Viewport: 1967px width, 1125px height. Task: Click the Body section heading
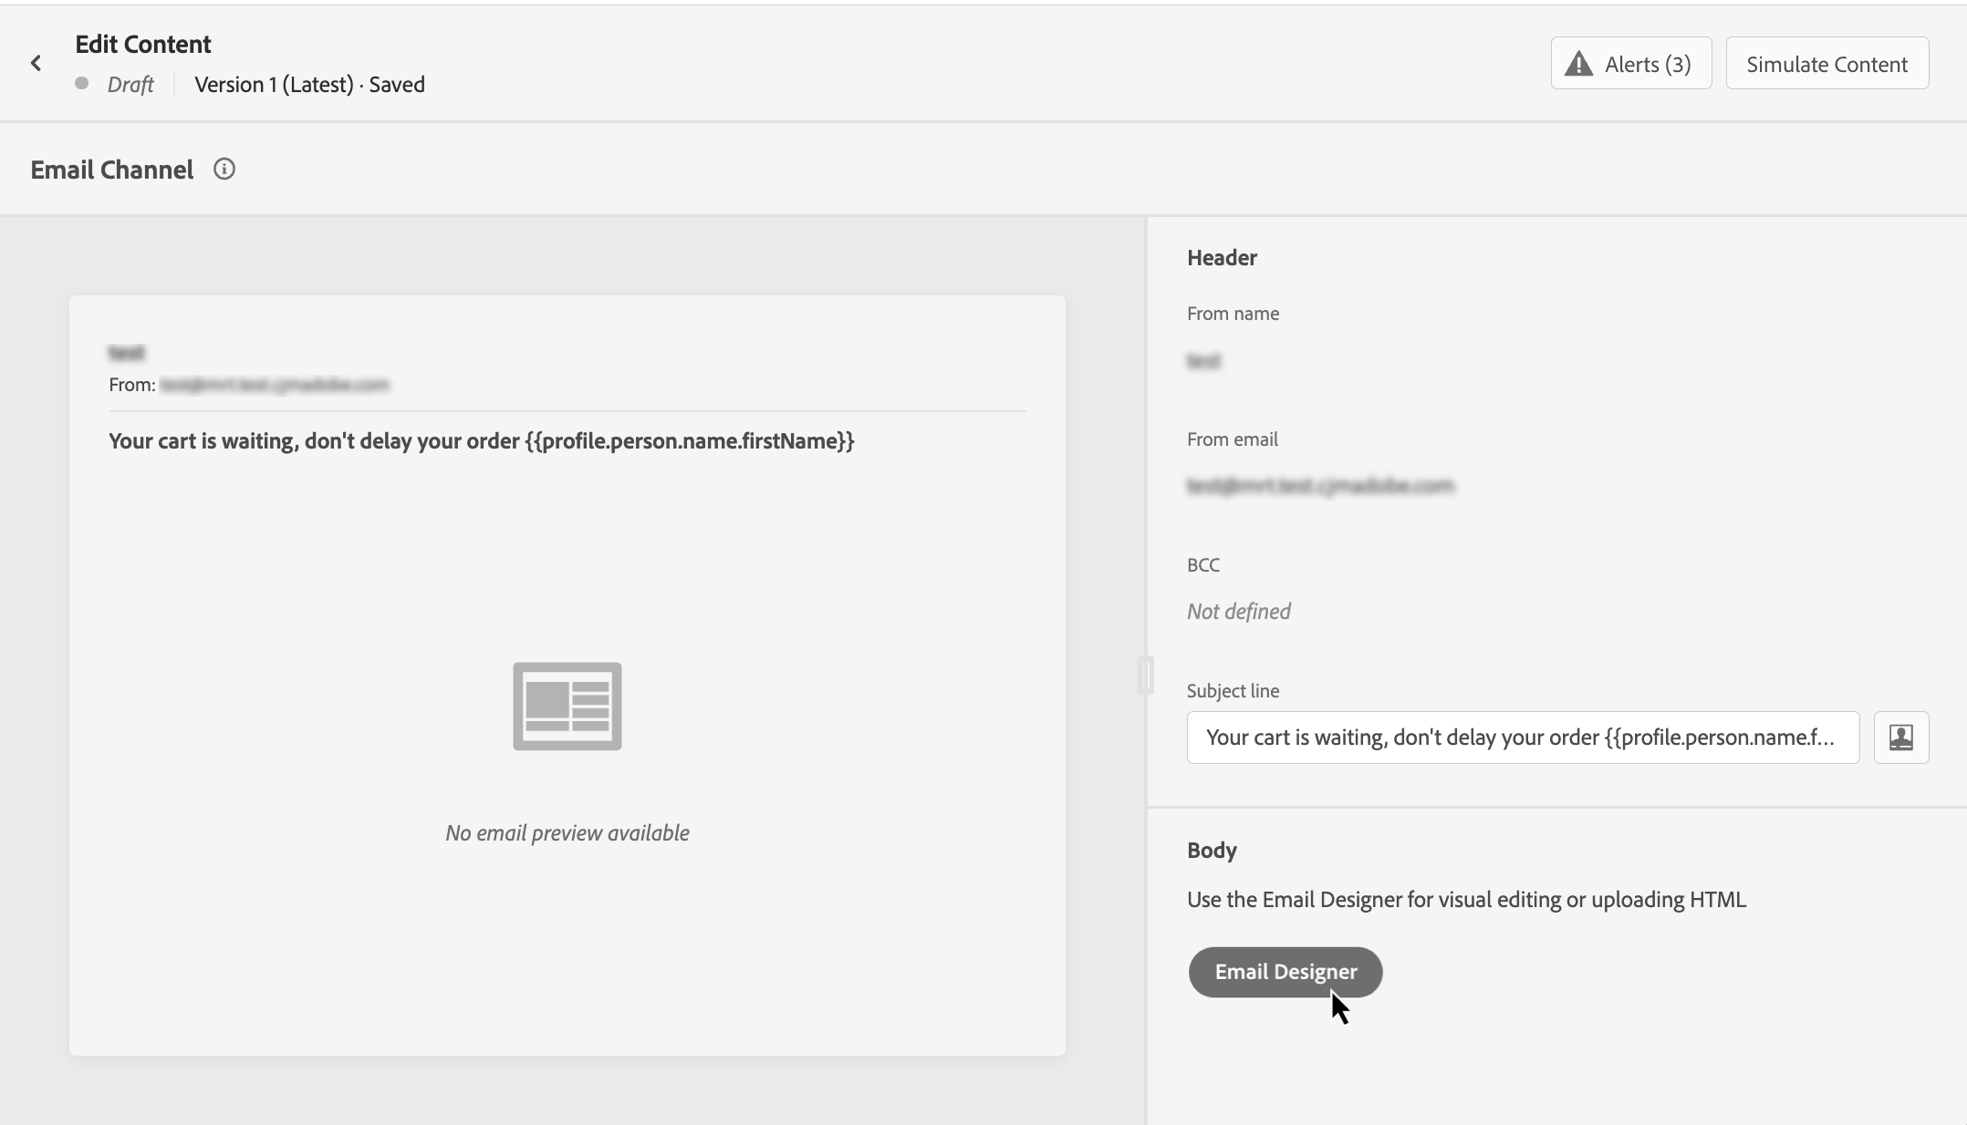click(1212, 851)
